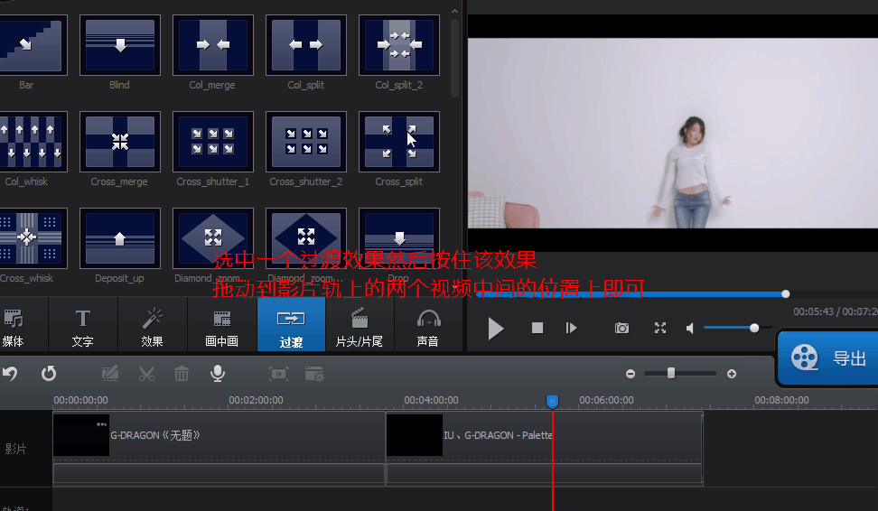The image size is (878, 511).
Task: Click the blue timeline playhead marker
Action: point(552,401)
